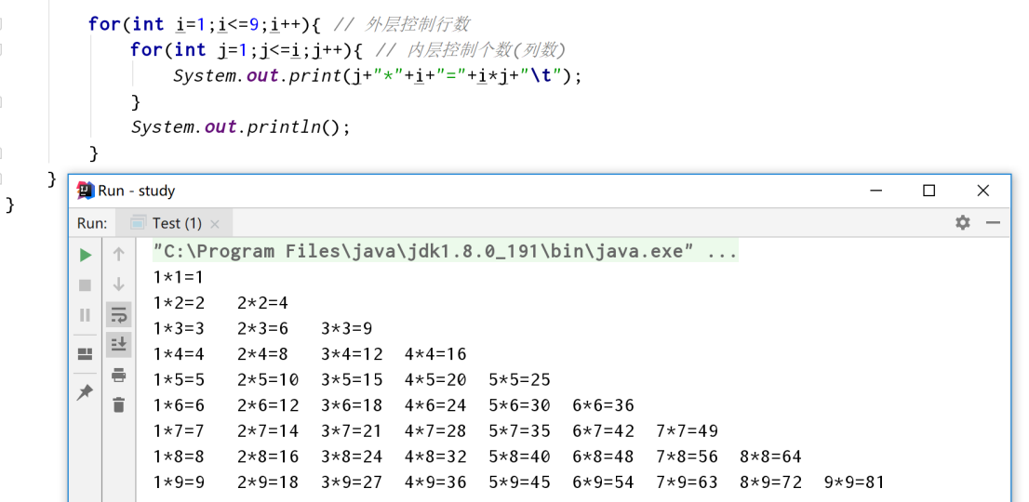This screenshot has height=502, width=1029.
Task: Minimize the Run - study window
Action: [x=876, y=191]
